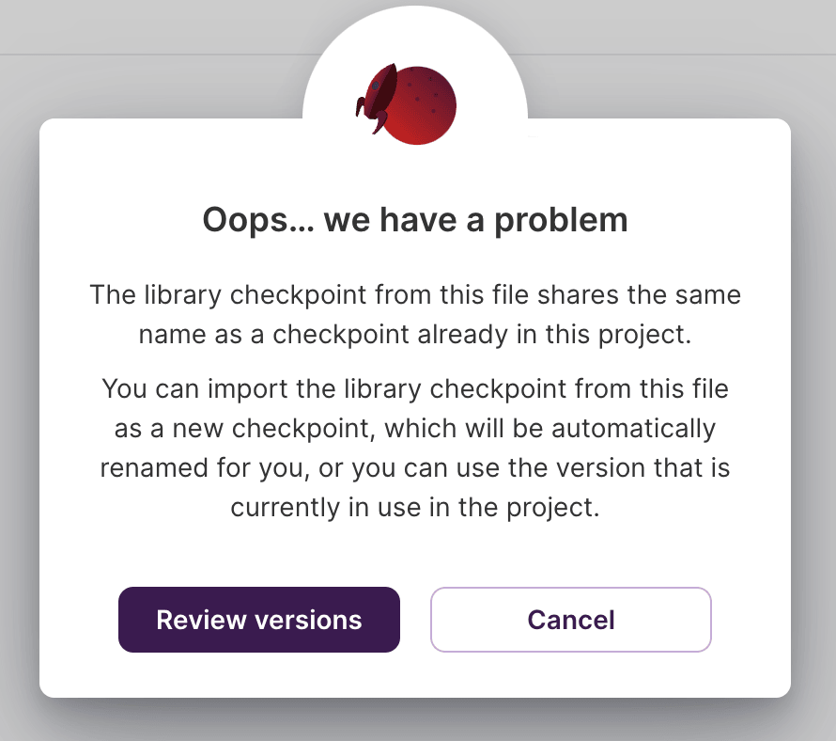Viewport: 836px width, 741px height.
Task: Click the Review versions button
Action: (x=258, y=620)
